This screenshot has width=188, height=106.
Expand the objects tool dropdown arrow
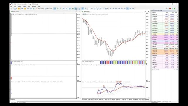108,9
